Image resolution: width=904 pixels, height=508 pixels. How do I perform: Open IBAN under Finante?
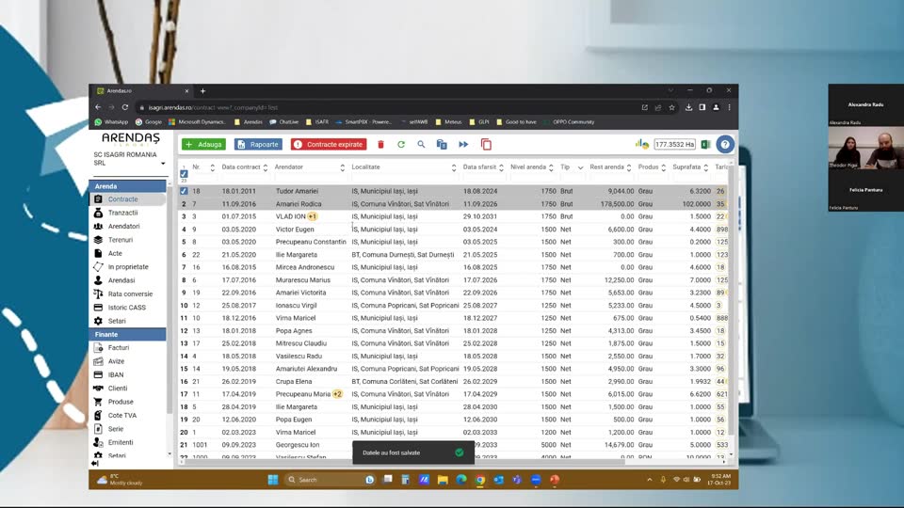pos(115,375)
